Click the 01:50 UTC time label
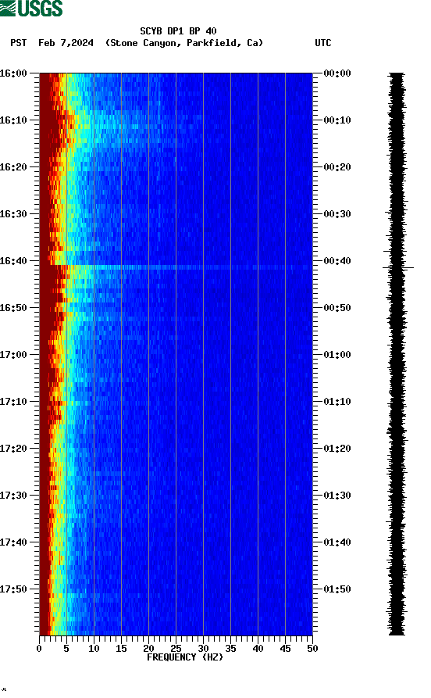This screenshot has height=698, width=431. (x=337, y=589)
